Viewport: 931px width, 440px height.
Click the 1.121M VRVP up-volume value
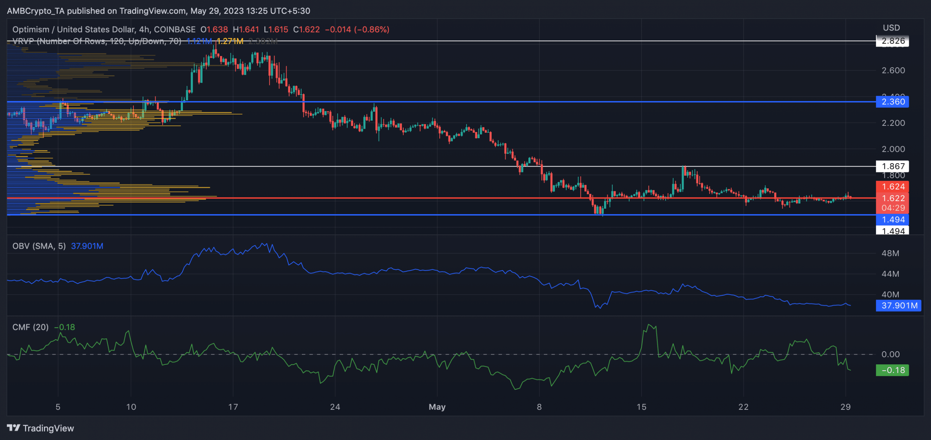[199, 41]
